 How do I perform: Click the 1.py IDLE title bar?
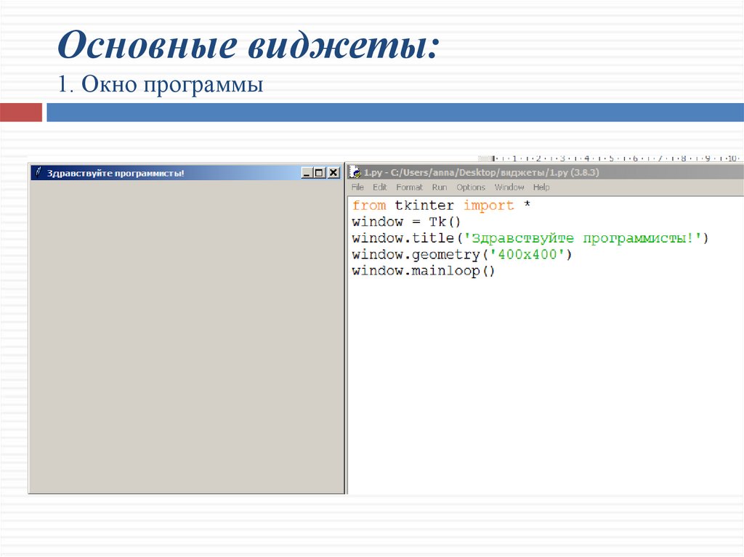click(546, 172)
